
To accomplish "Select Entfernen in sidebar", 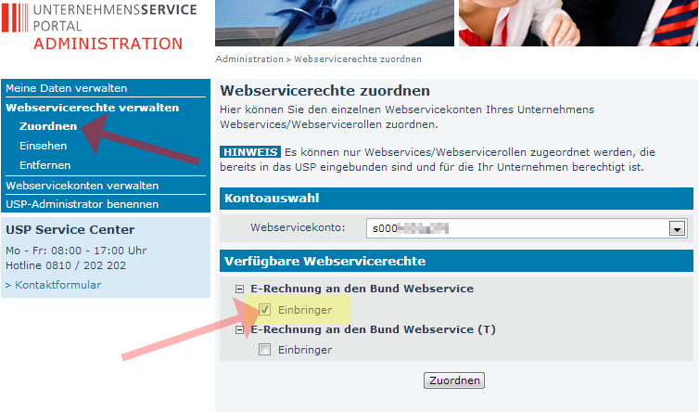I will (x=44, y=165).
